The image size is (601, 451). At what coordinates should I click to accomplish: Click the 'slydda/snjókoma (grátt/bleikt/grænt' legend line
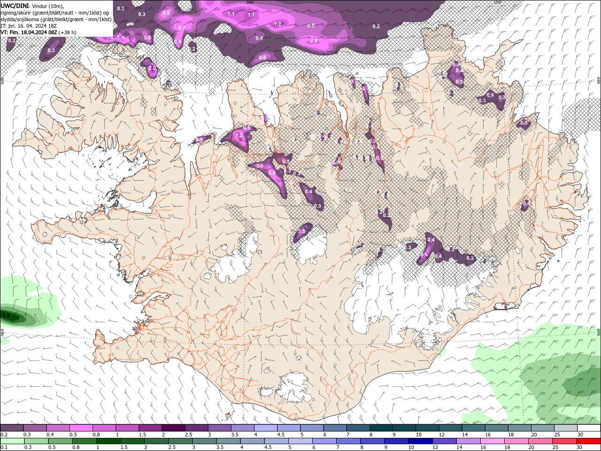[56, 19]
